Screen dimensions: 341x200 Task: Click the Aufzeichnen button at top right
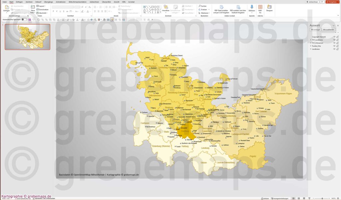point(312,2)
